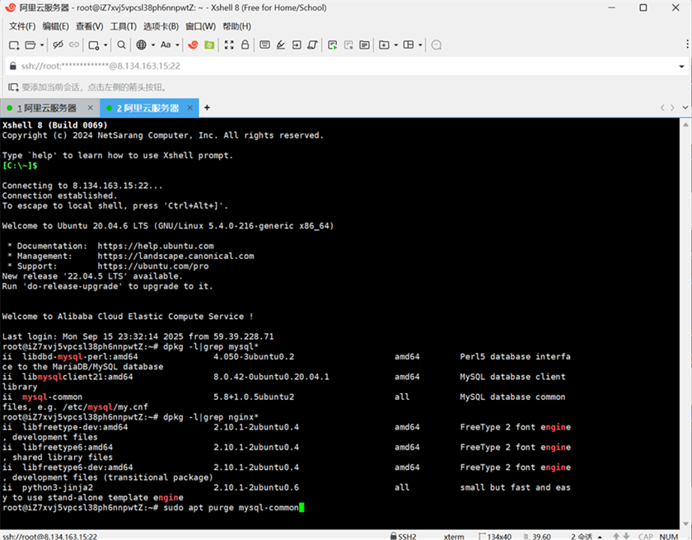
Task: Click the SSH2 status bar entry
Action: 404,537
